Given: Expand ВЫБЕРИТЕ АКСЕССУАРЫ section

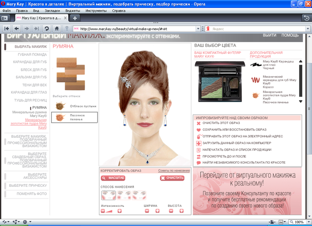Looking at the screenshot, I should click(x=26, y=176).
